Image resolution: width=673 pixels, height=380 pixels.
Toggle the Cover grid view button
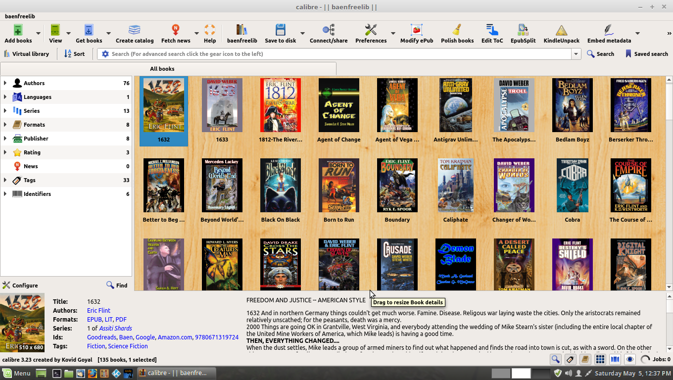tap(600, 360)
